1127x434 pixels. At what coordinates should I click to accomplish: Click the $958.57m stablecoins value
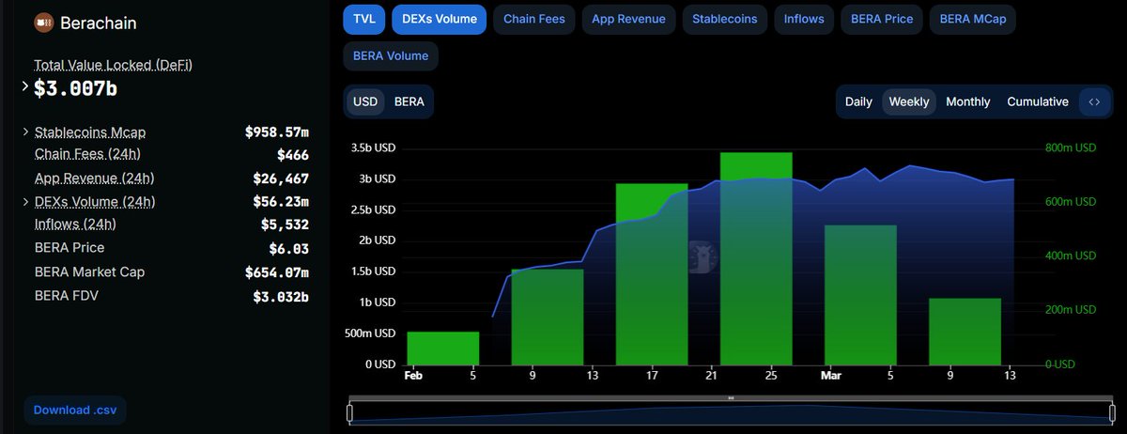[277, 132]
